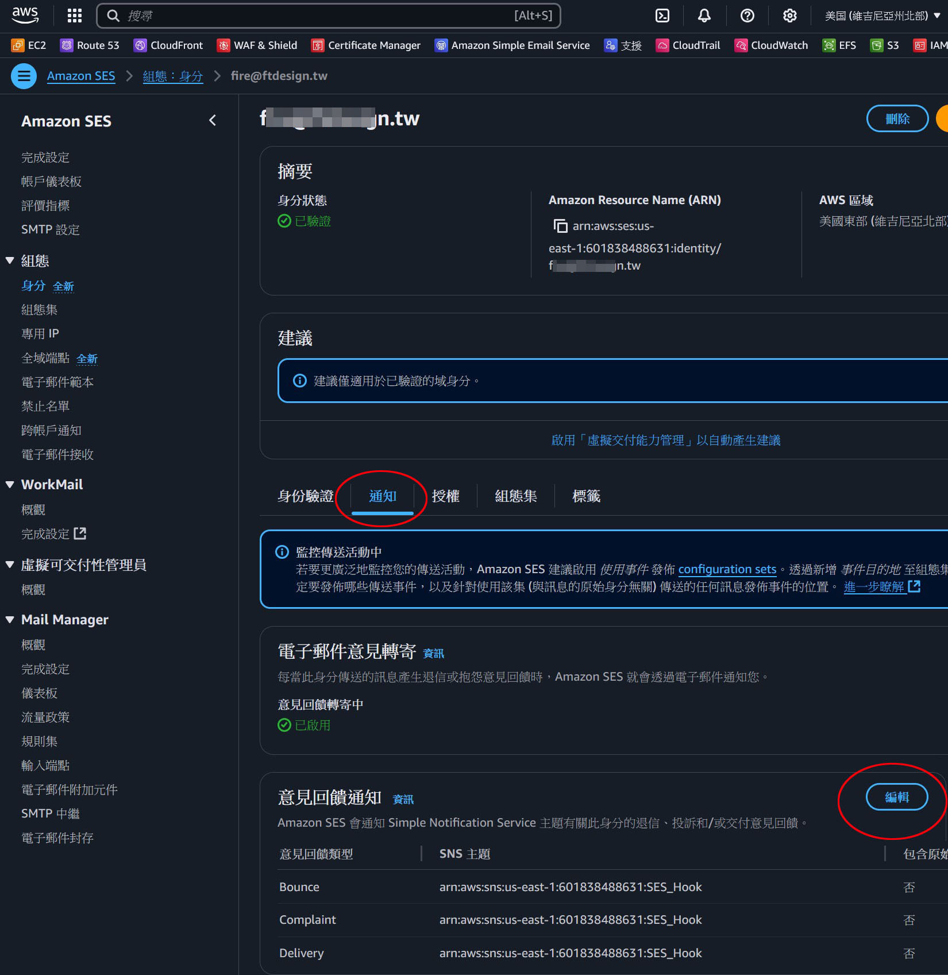The image size is (948, 975).
Task: Select SMTP 中繼 in sidebar
Action: pyautogui.click(x=51, y=814)
